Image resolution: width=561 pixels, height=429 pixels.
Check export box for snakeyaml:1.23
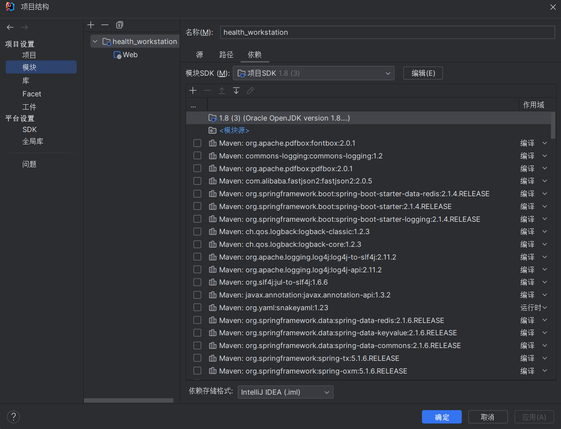tap(198, 308)
